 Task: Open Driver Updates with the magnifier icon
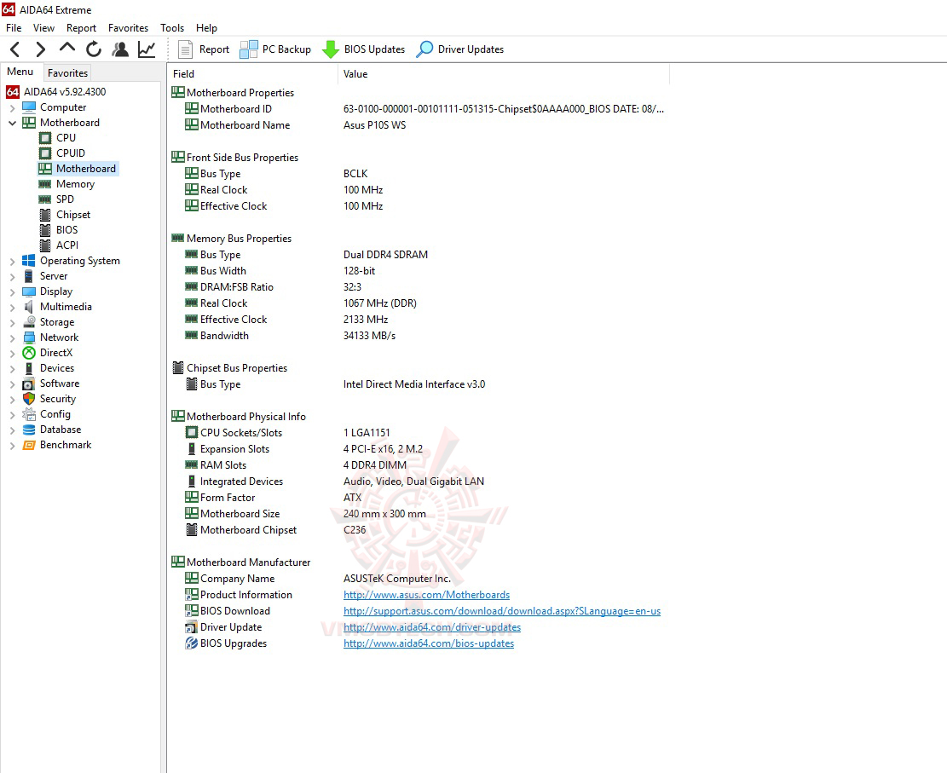pyautogui.click(x=460, y=49)
